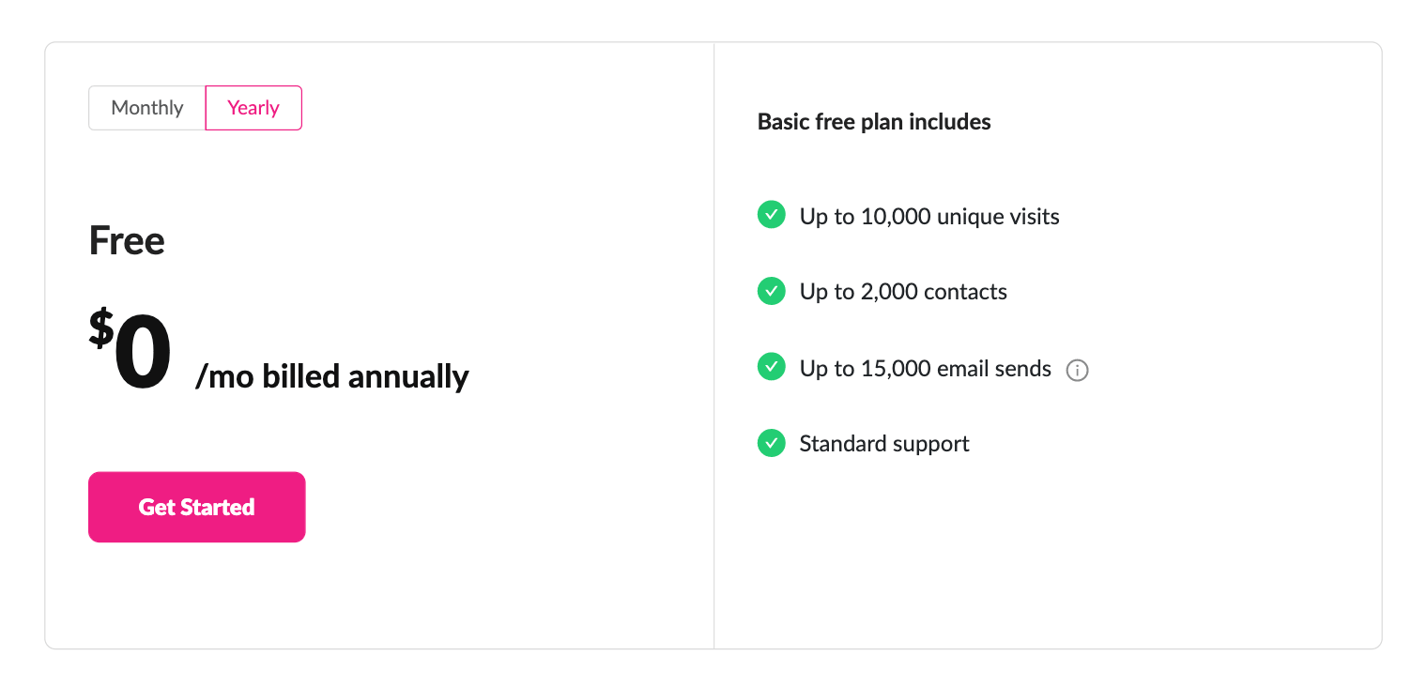Start the free plan with Get Started
The image size is (1427, 686).
pyautogui.click(x=196, y=507)
